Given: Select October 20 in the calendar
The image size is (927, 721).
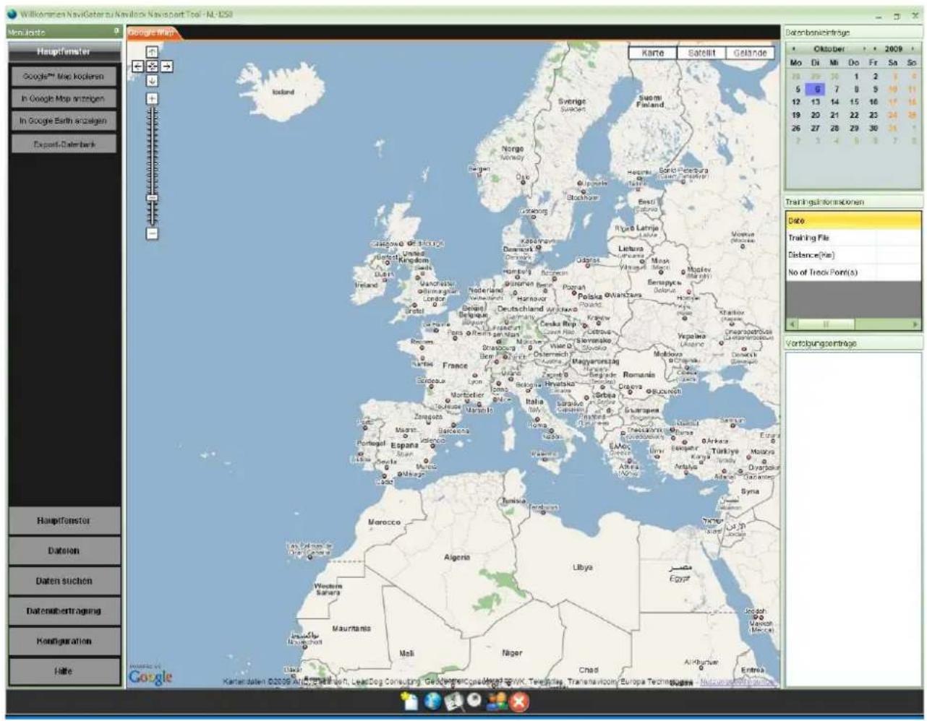Looking at the screenshot, I should coord(815,115).
